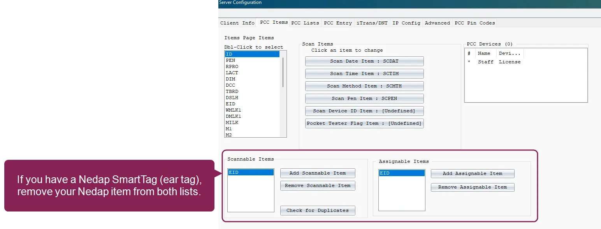Click Scan Method Item : SCMTH button
601x229 pixels.
364,86
